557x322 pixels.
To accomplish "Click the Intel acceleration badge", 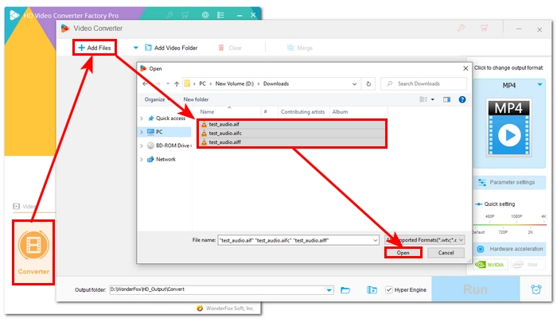I will point(528,265).
